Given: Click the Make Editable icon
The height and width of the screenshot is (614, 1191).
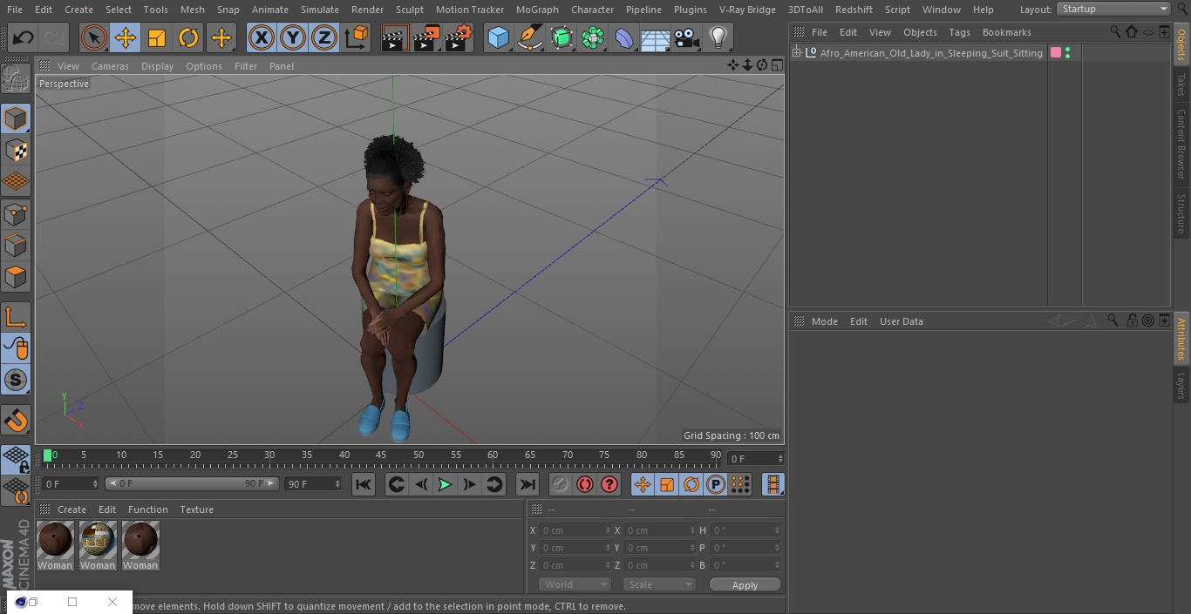Looking at the screenshot, I should coord(16,78).
